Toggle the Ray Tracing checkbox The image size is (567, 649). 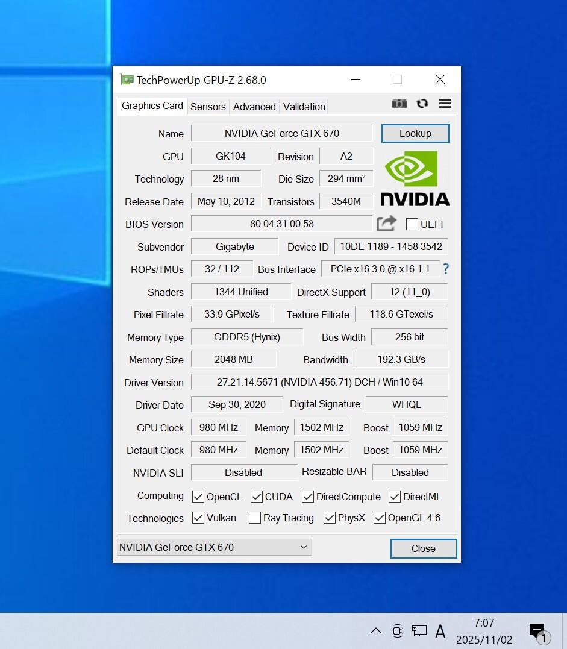tap(255, 518)
